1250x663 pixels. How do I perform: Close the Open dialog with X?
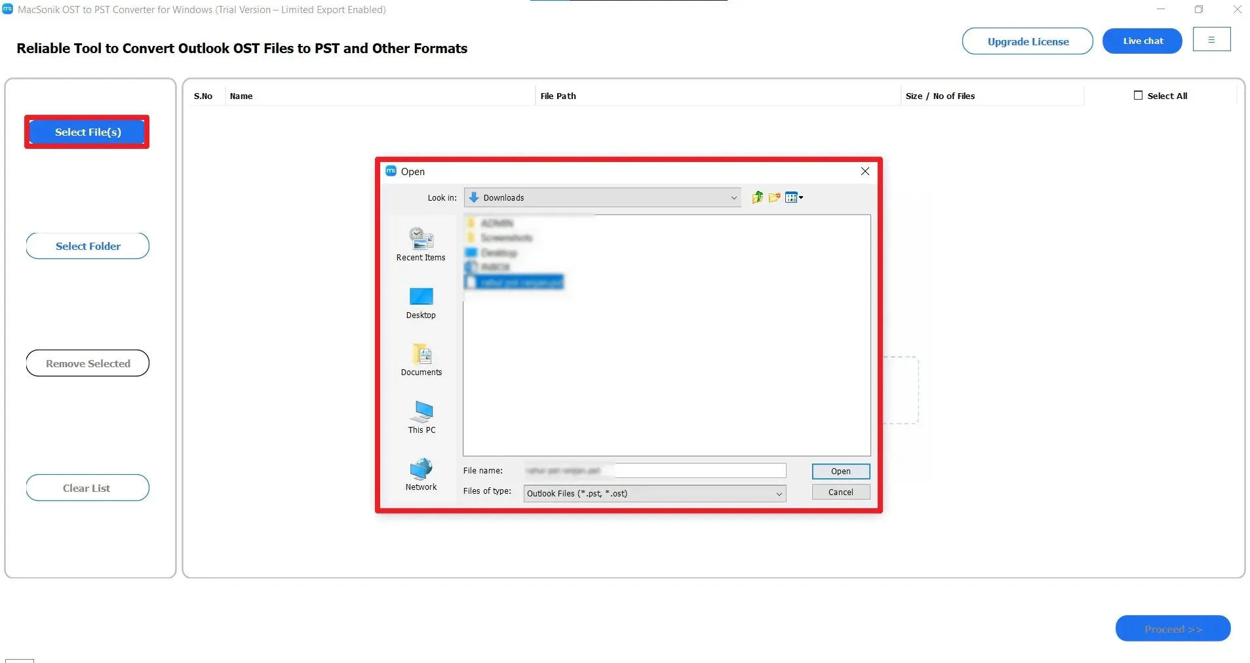[x=865, y=171]
